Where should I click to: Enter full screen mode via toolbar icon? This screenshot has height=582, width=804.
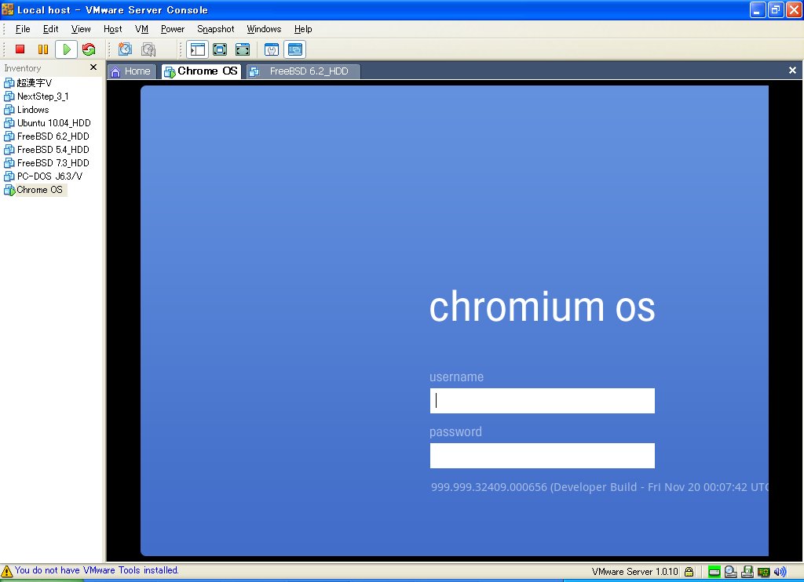tap(243, 49)
